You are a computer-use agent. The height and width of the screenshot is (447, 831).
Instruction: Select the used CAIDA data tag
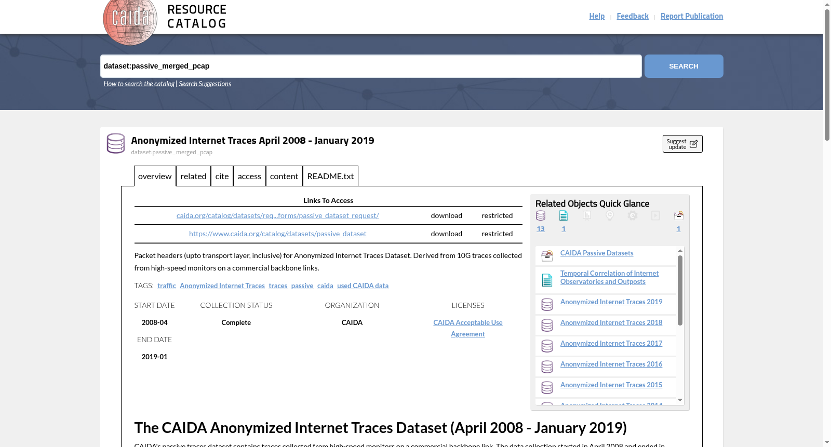pyautogui.click(x=363, y=286)
